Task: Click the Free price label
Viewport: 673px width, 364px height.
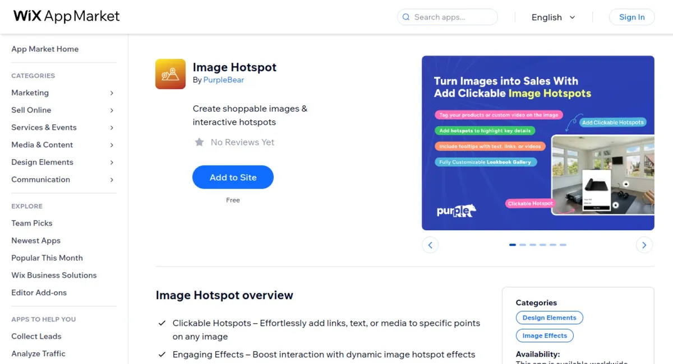Action: pyautogui.click(x=233, y=200)
